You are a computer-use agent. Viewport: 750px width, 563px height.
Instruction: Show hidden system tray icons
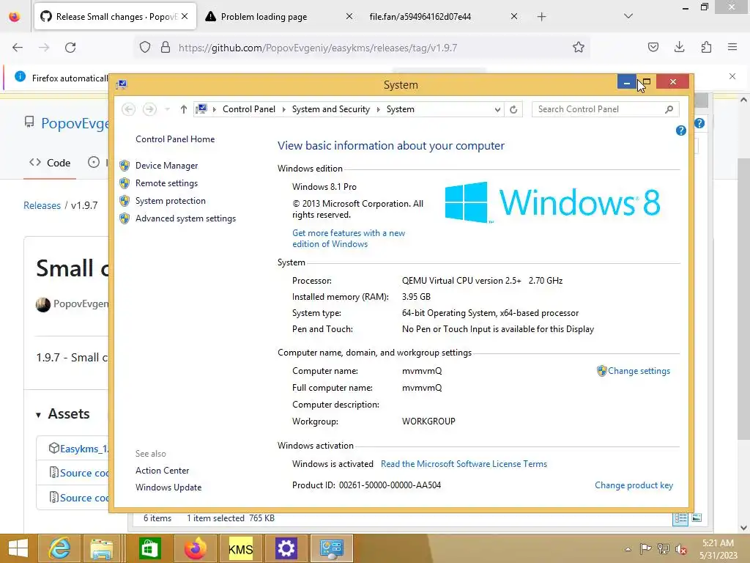[x=628, y=549]
